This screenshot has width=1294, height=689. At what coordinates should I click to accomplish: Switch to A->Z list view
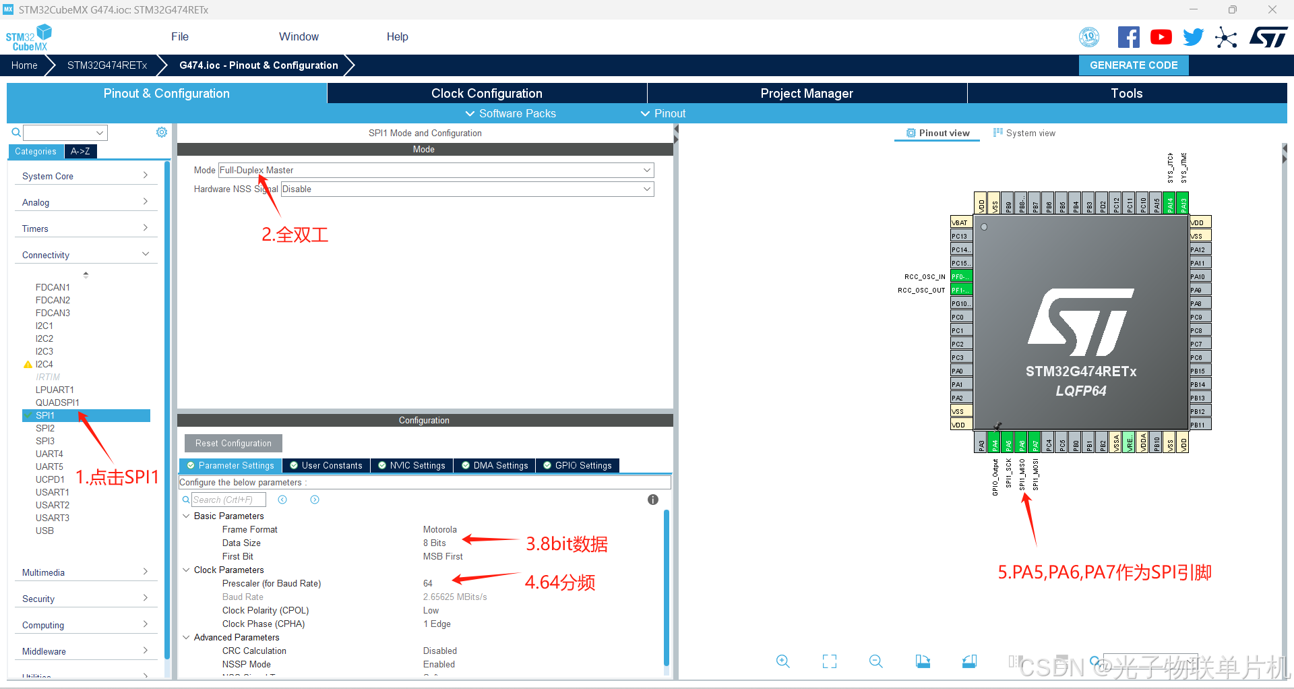tap(80, 152)
